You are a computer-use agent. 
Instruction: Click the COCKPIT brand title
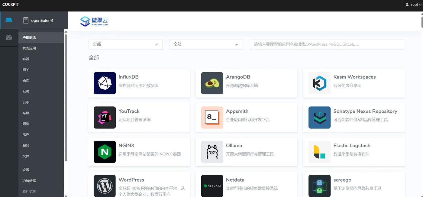click(x=11, y=5)
